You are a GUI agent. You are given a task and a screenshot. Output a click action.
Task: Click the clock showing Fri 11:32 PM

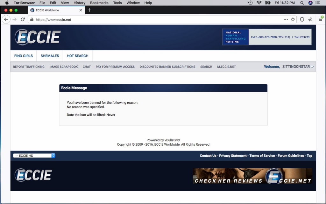coord(285,3)
